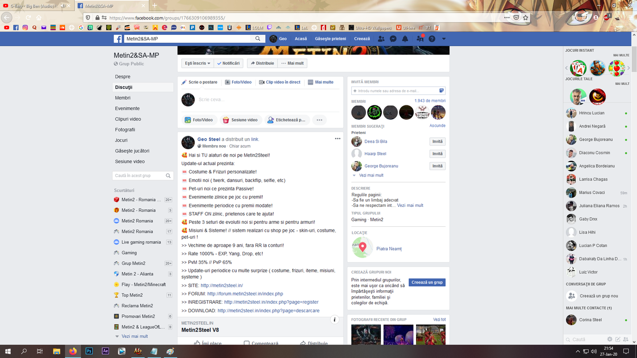The width and height of the screenshot is (637, 358).
Task: Open the notifications bell in the header
Action: click(x=405, y=39)
